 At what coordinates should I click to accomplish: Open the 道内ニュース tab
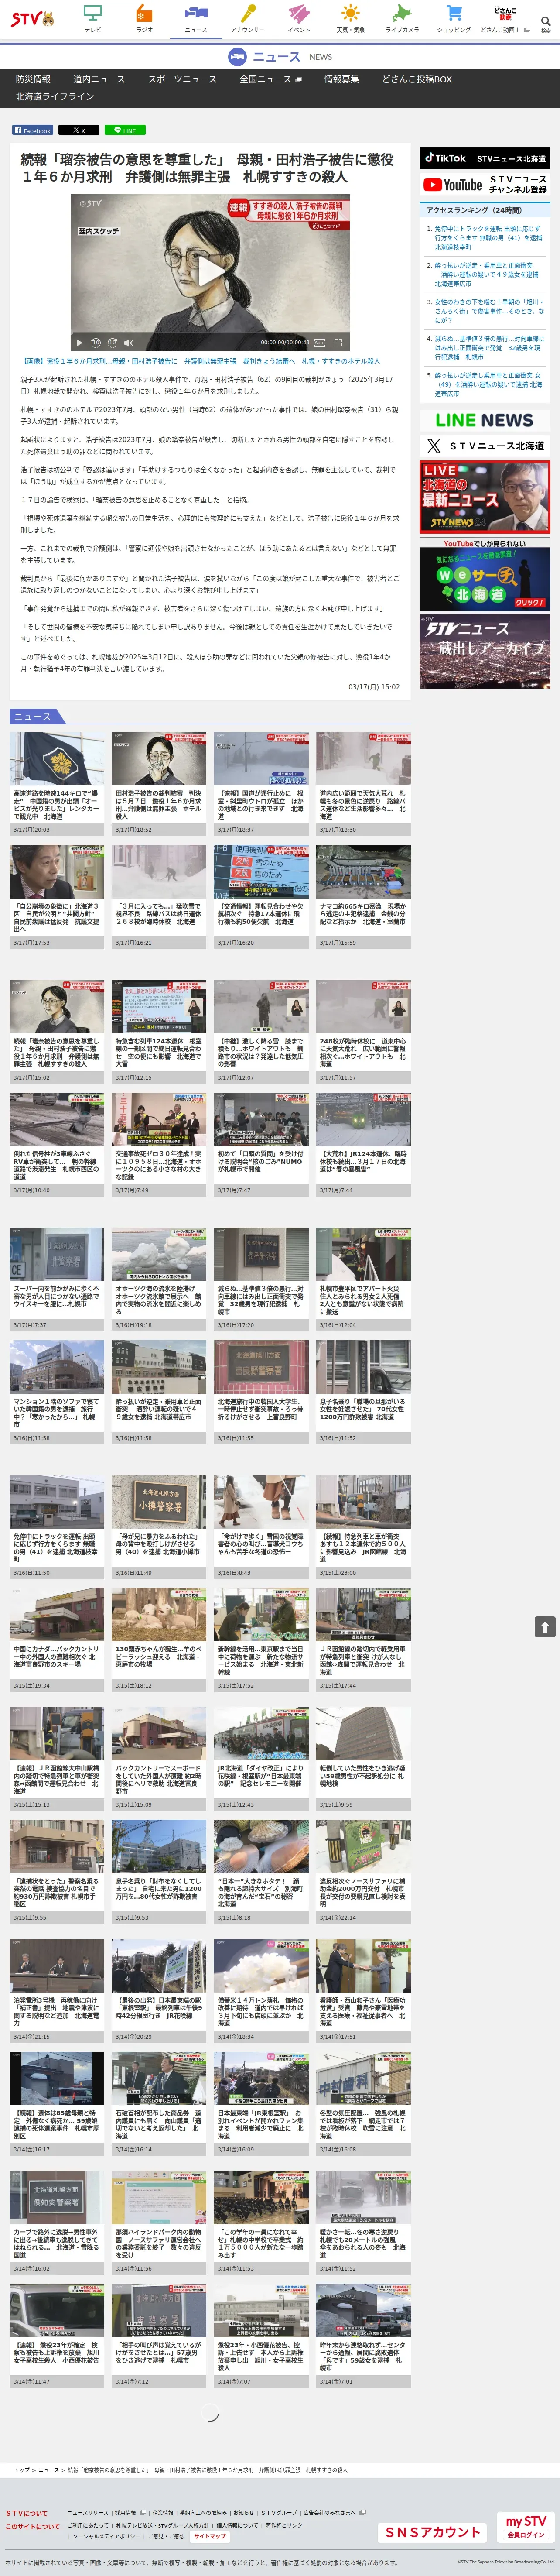pos(99,79)
